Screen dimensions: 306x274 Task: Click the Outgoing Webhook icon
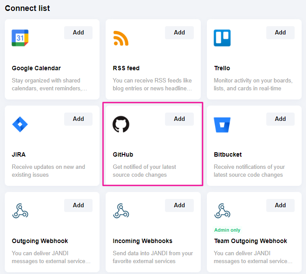[x=20, y=211]
